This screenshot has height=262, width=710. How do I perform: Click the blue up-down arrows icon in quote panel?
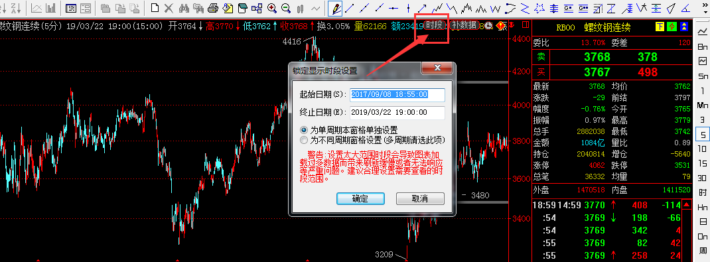point(684,27)
